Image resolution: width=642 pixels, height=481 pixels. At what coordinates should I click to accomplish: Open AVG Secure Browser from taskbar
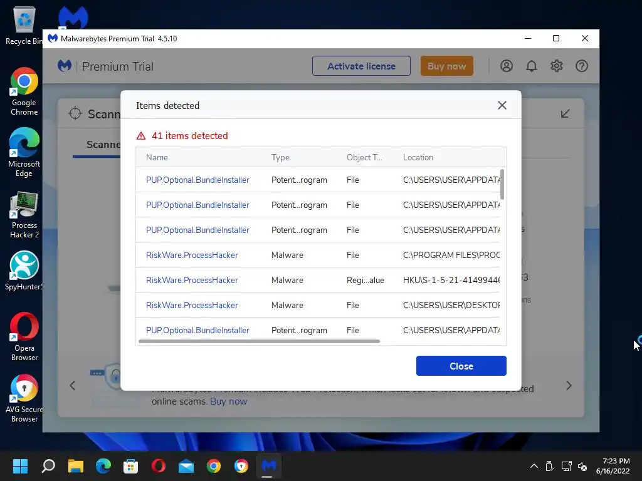coord(241,465)
